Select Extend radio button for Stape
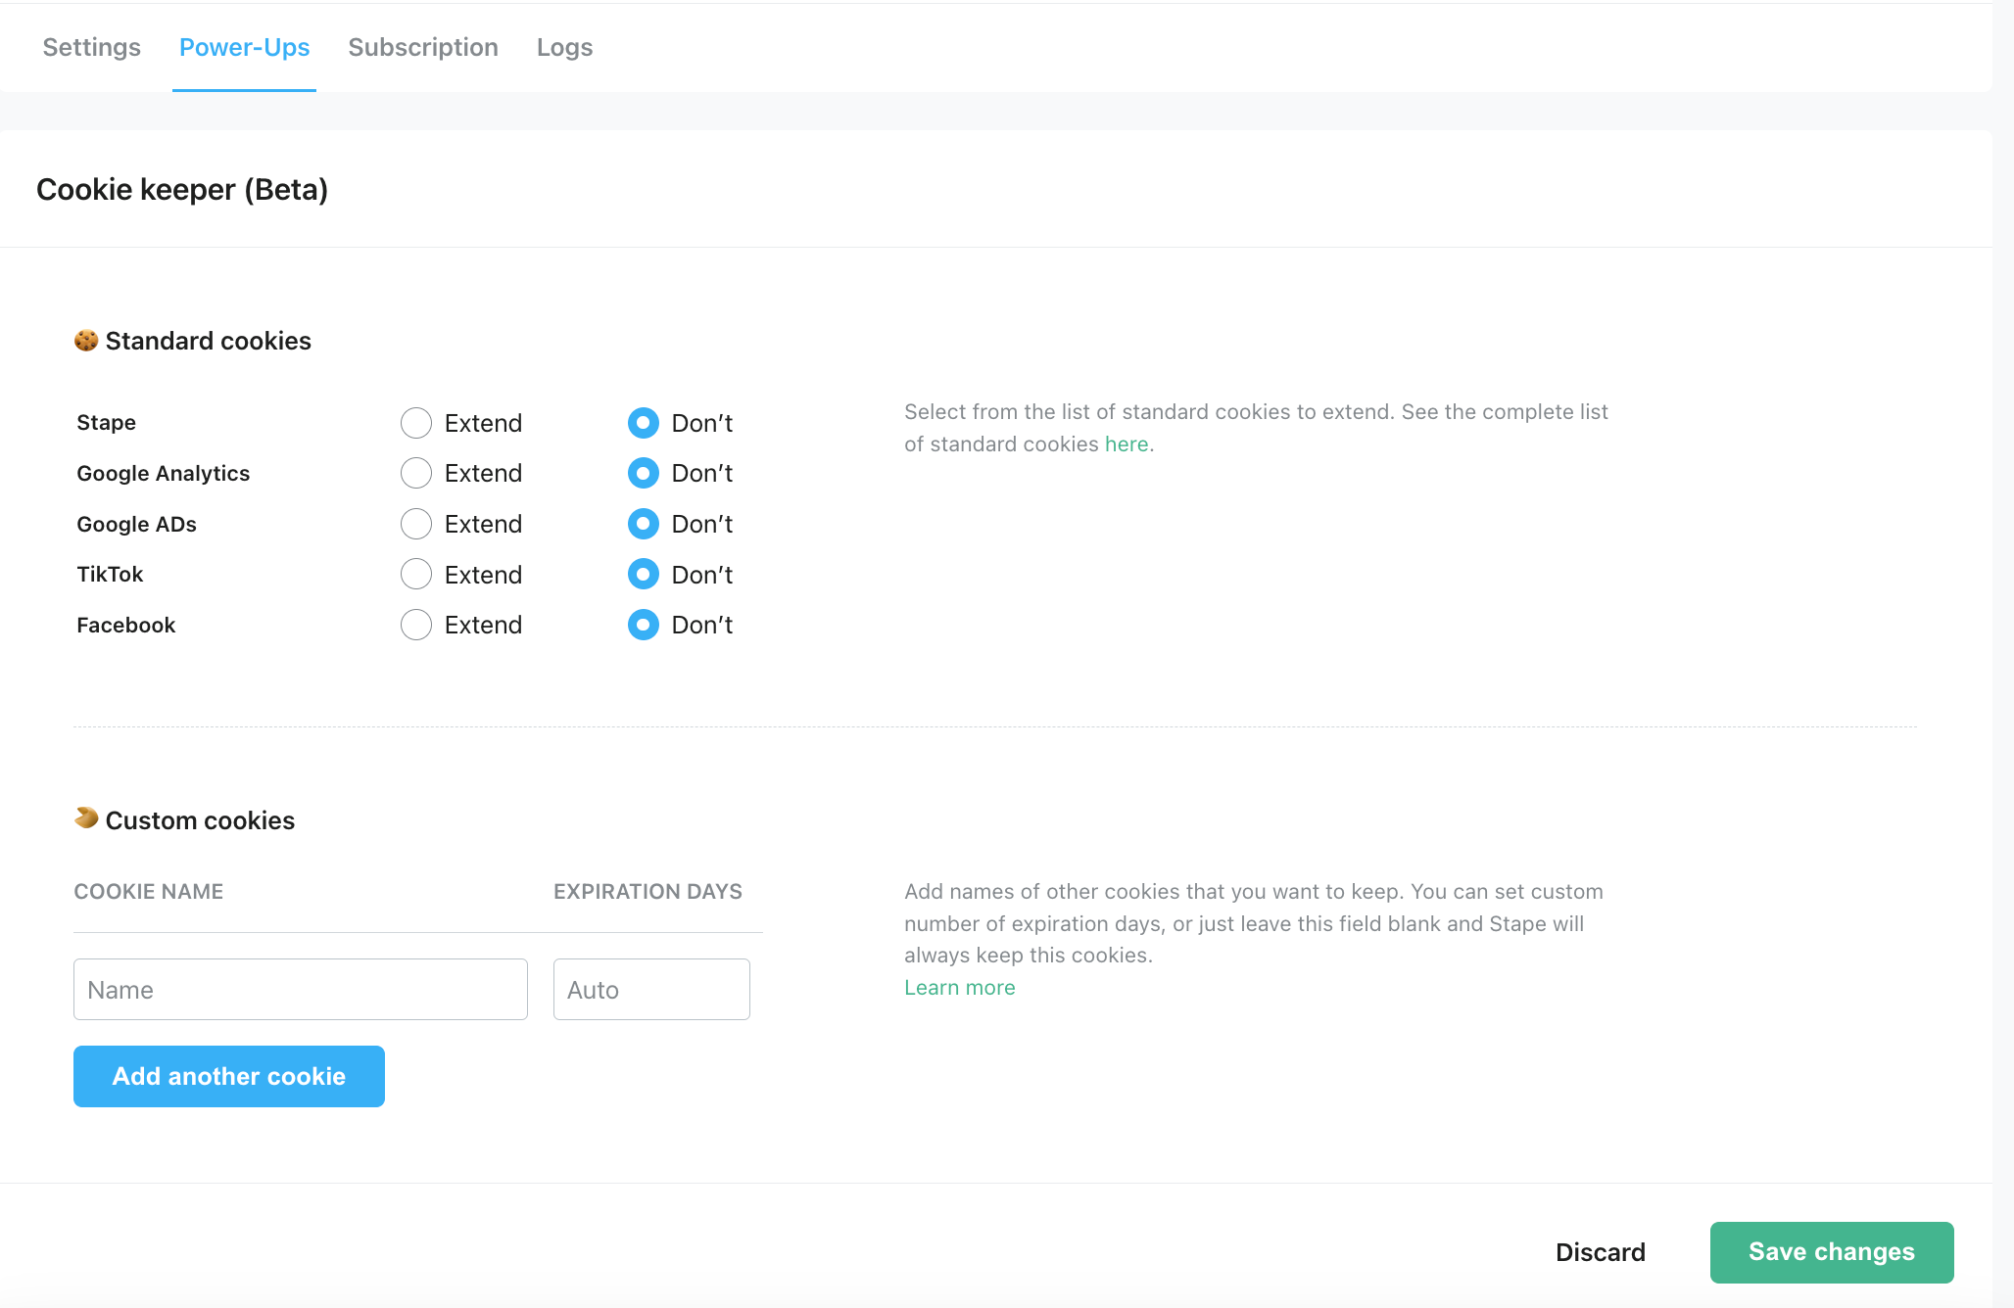This screenshot has width=2014, height=1308. (415, 422)
